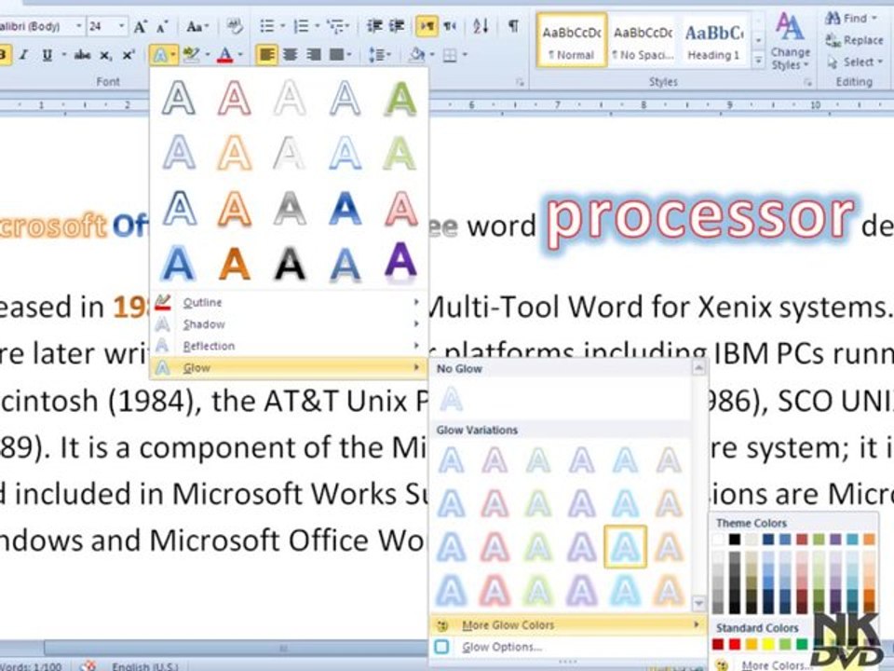Screen dimensions: 894x671
Task: Apply the purple gradient text effect A
Action: click(x=400, y=264)
